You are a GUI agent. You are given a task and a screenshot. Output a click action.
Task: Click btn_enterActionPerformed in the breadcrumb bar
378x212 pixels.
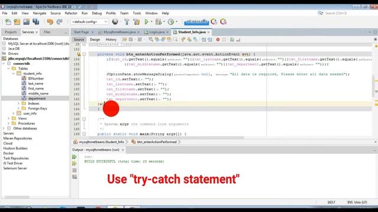coord(157,142)
